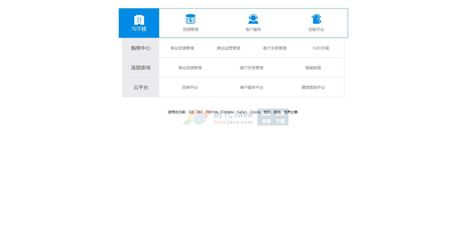Image resolution: width=466 pixels, height=234 pixels.
Task: Select the 精准营销平台 link
Action: tap(313, 87)
